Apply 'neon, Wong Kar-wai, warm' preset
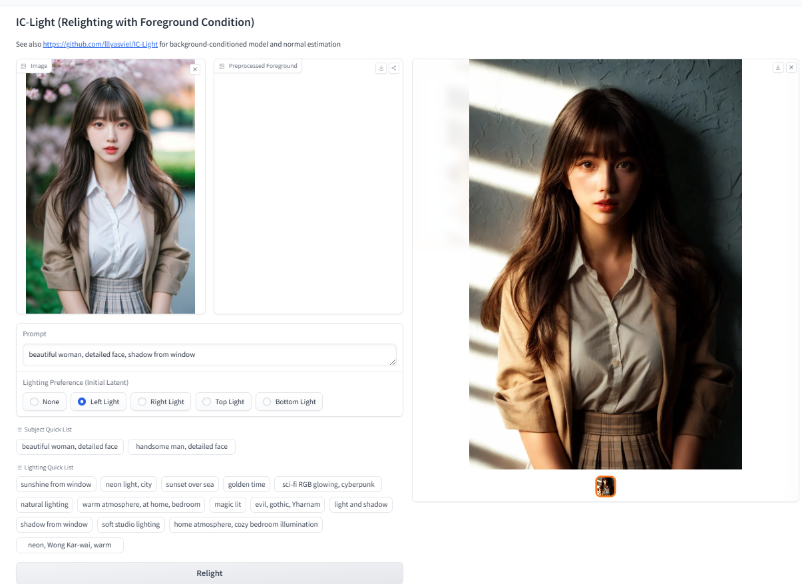This screenshot has width=802, height=584. pyautogui.click(x=70, y=545)
